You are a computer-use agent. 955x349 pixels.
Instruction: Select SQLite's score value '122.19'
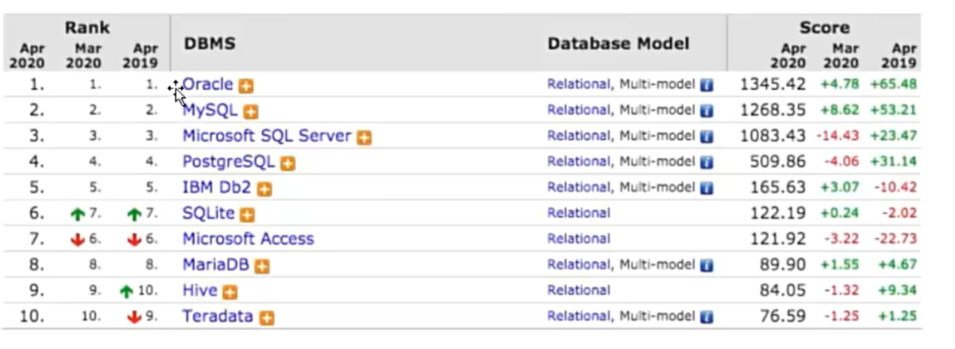pyautogui.click(x=778, y=213)
